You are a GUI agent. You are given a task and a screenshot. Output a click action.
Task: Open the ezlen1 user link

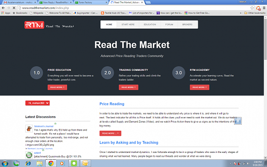pyautogui.click(x=38, y=153)
